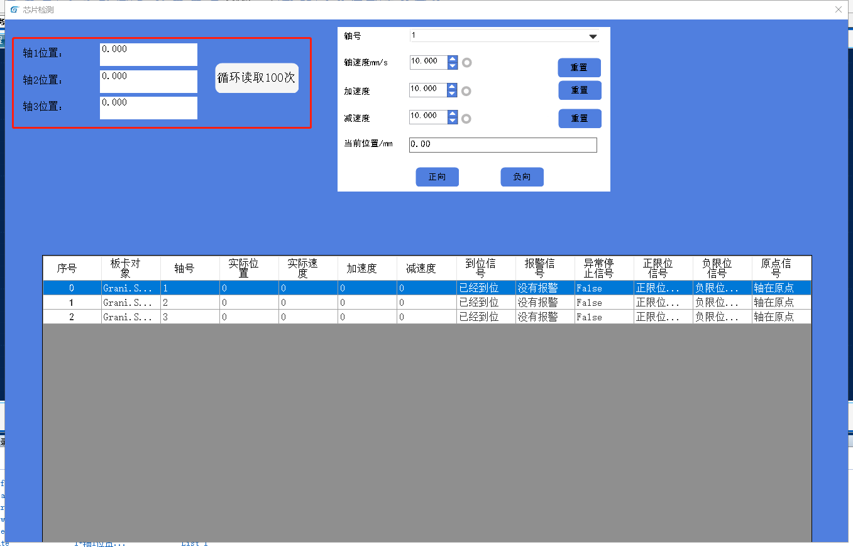Decrease 加速度 with down arrow
The height and width of the screenshot is (547, 853).
click(453, 94)
